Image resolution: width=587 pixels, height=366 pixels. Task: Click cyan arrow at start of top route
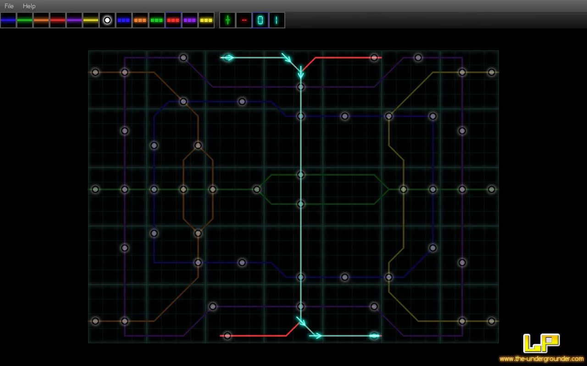[228, 58]
